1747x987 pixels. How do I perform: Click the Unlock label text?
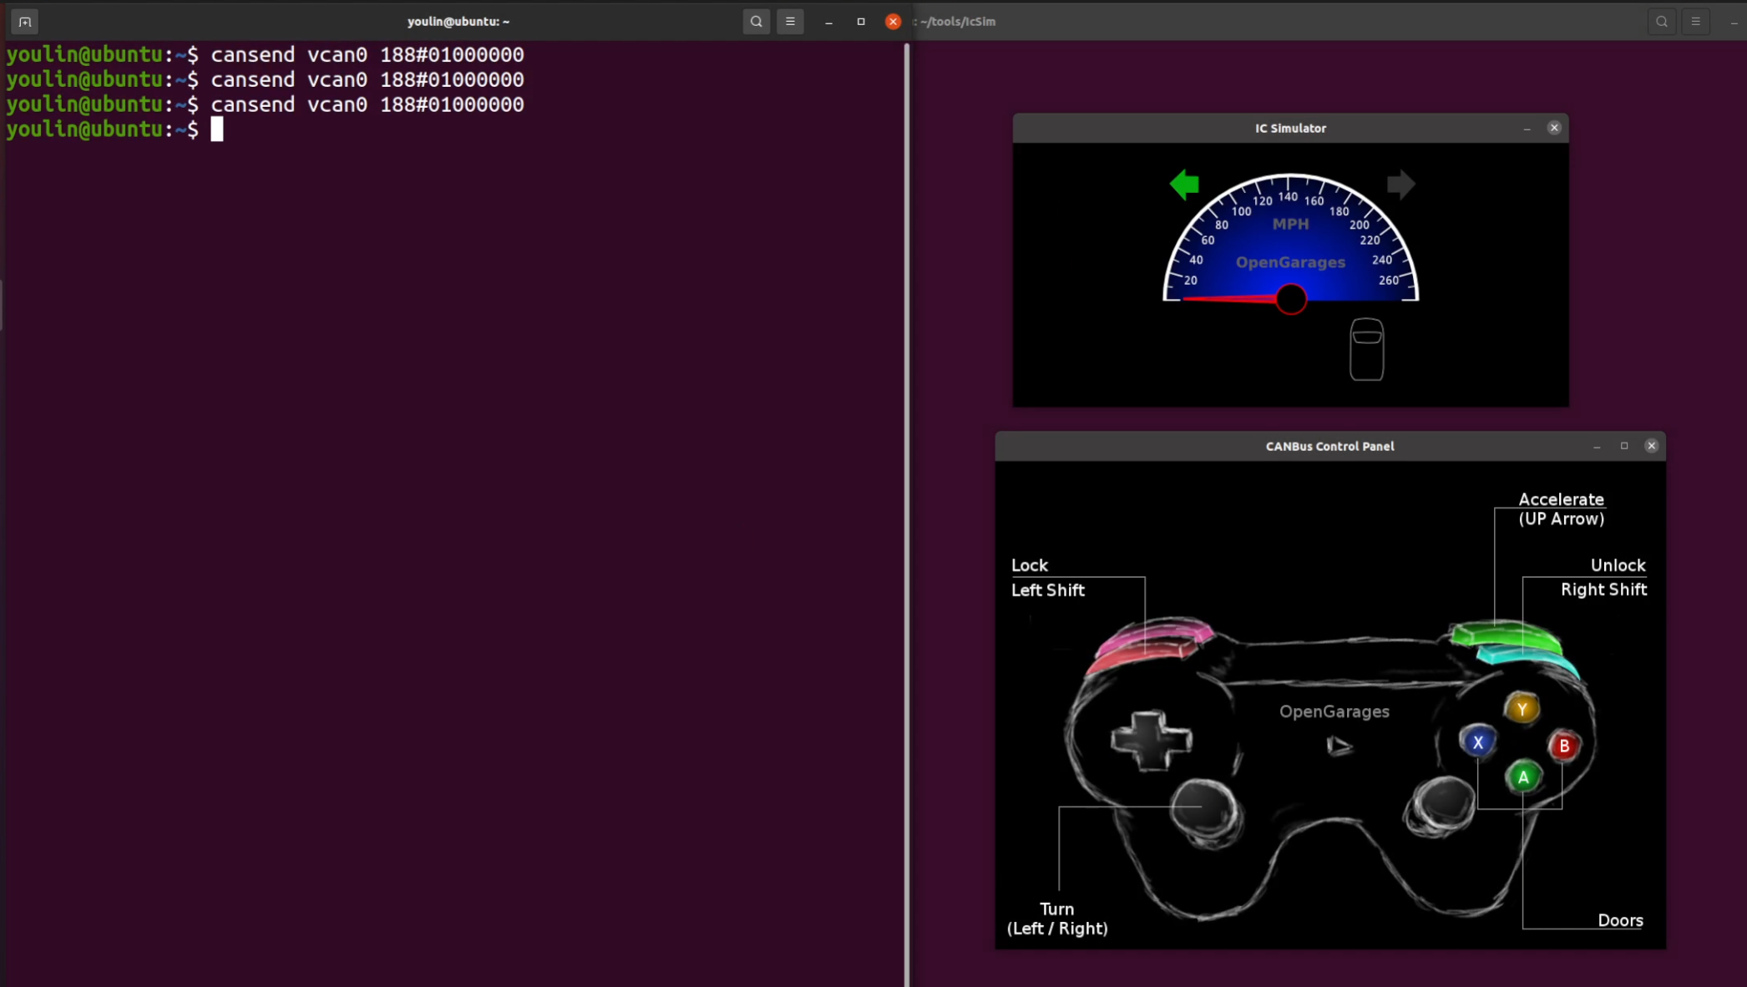(x=1618, y=565)
